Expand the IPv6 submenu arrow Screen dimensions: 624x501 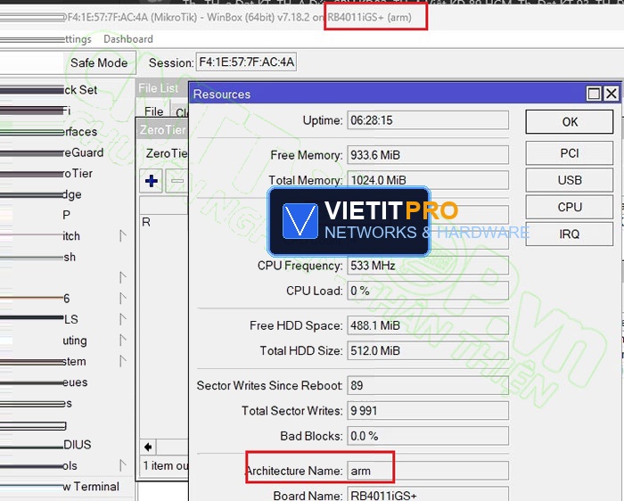123,299
